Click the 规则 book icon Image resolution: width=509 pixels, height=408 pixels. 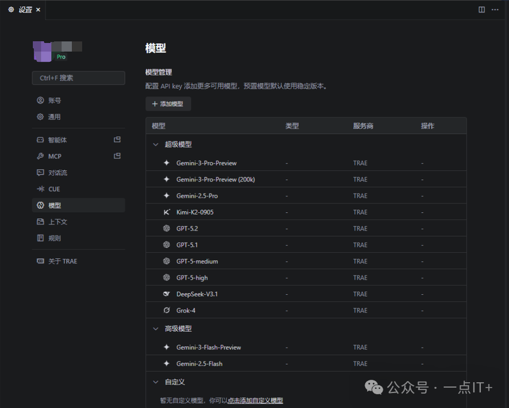pos(40,238)
